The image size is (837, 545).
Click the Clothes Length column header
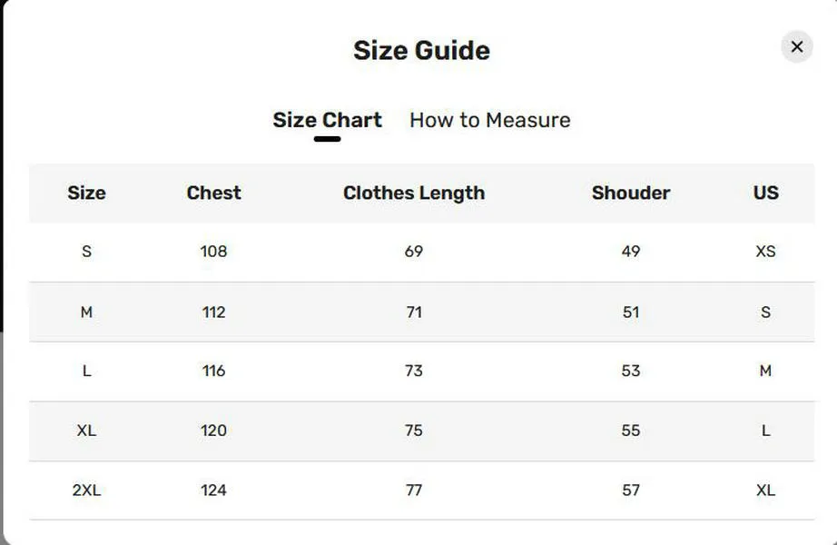click(x=414, y=193)
